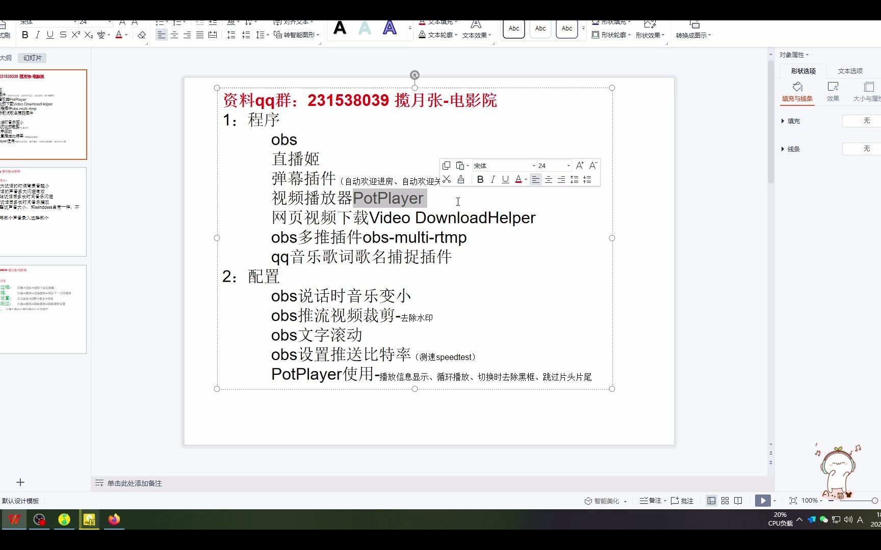Open the 效果 properties section
This screenshot has width=881, height=550.
click(833, 92)
